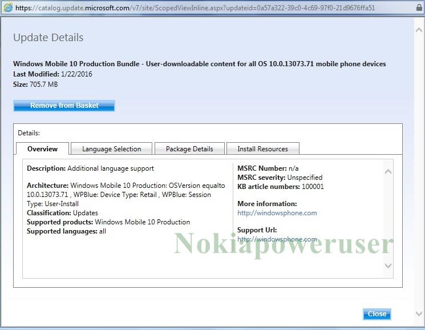Open the Language Selection tab
This screenshot has height=330, width=425.
(111, 148)
